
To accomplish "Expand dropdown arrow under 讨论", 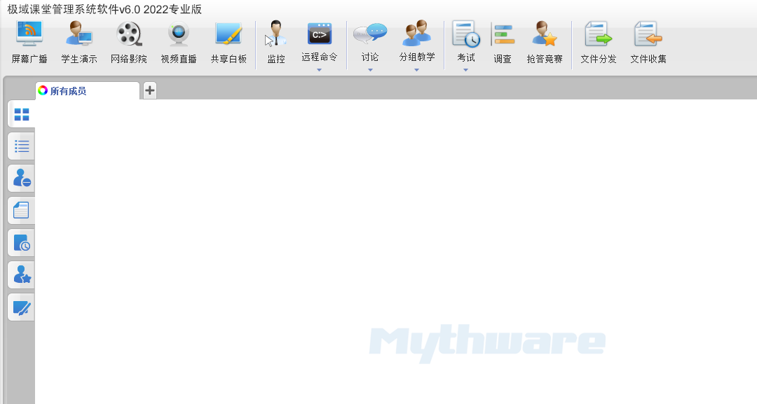I will point(370,70).
